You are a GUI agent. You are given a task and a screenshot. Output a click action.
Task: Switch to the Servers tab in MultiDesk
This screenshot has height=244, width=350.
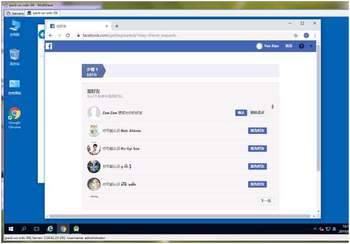coord(15,13)
